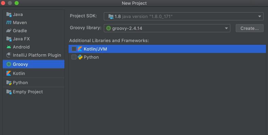
Task: Select the Java project type icon
Action: click(9, 15)
